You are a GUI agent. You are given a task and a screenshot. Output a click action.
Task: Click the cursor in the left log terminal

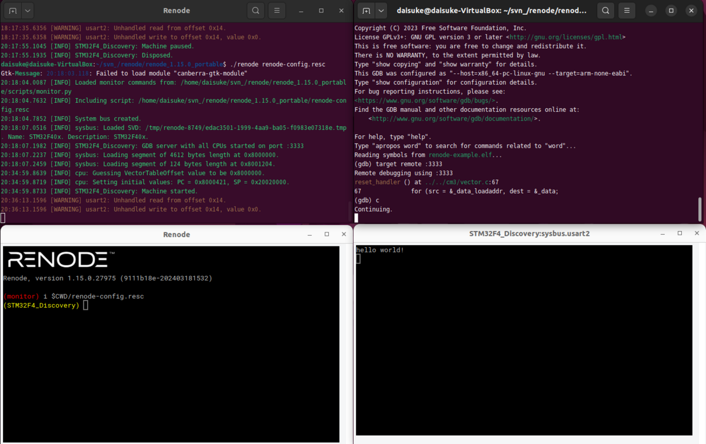tap(2, 218)
